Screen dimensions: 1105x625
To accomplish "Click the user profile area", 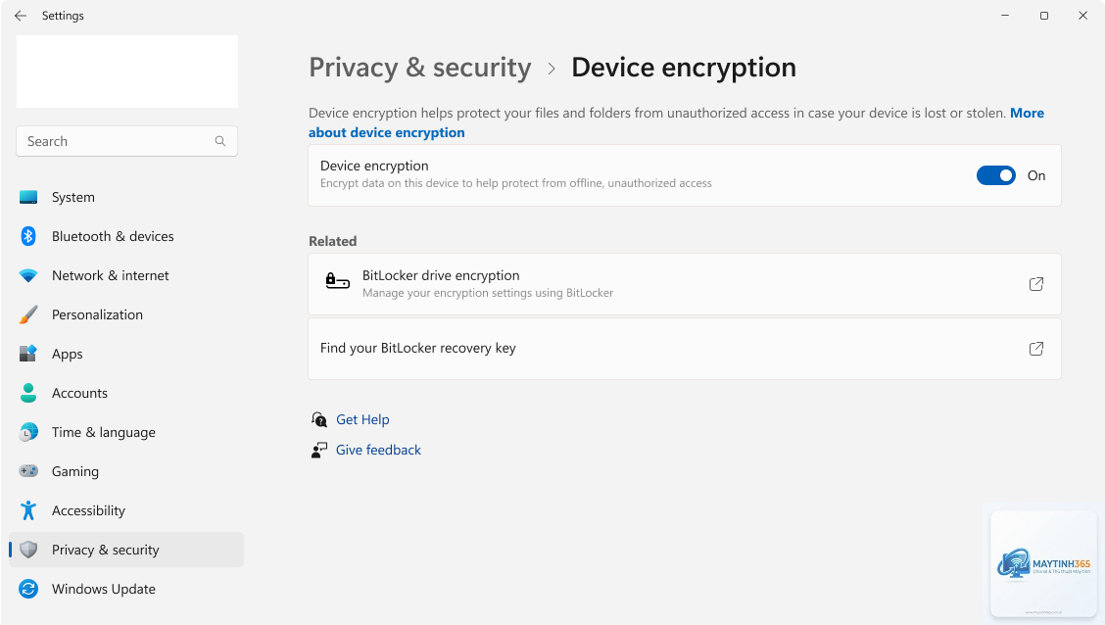I will pos(126,72).
